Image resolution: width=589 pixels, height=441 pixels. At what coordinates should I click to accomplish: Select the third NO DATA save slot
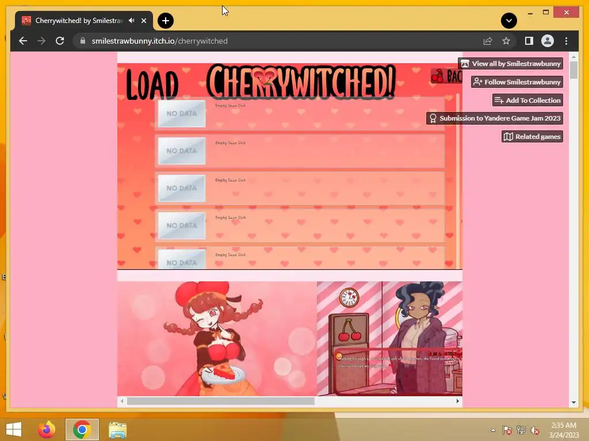pos(300,188)
